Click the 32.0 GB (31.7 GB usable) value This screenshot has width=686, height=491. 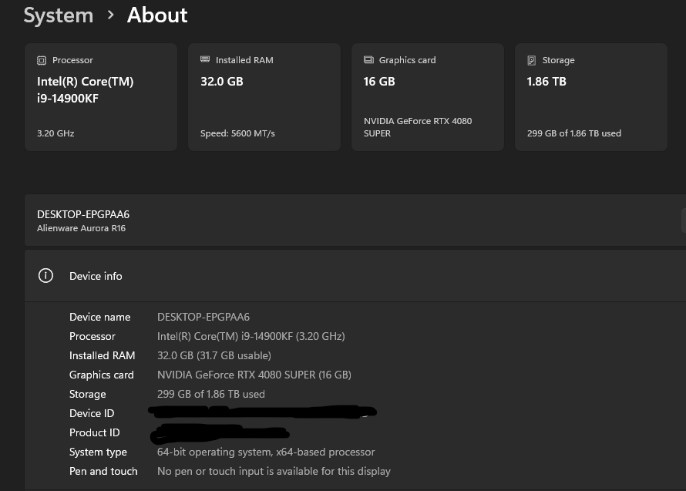[x=214, y=355]
